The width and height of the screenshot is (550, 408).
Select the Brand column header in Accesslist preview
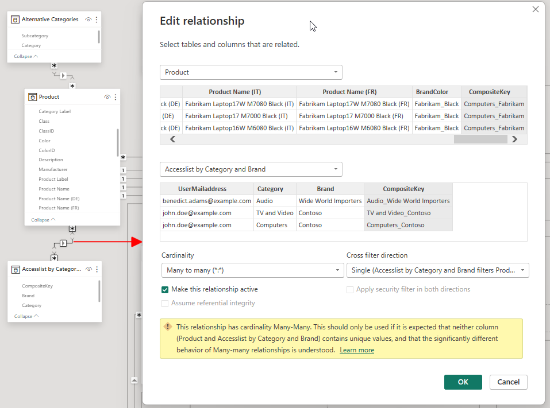click(325, 189)
